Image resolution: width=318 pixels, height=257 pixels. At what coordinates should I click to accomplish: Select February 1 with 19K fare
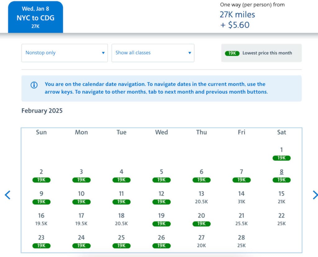(281, 154)
